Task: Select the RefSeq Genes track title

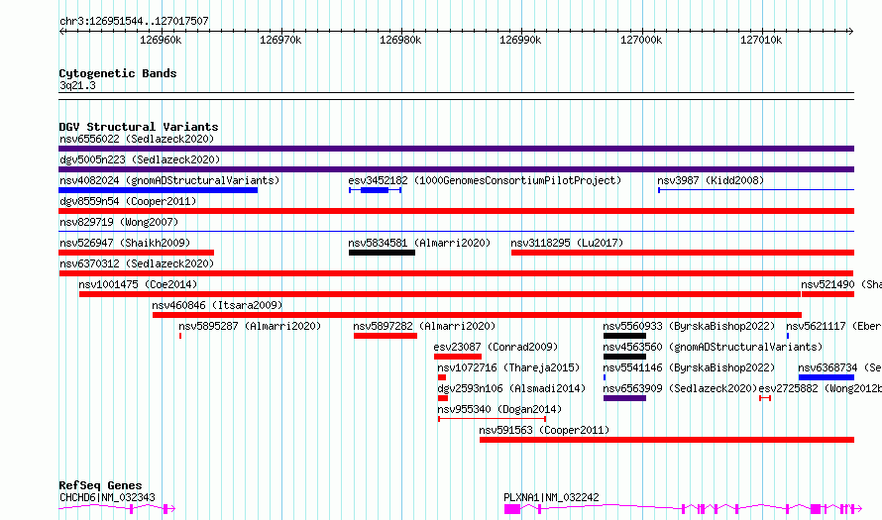Action: tap(100, 485)
